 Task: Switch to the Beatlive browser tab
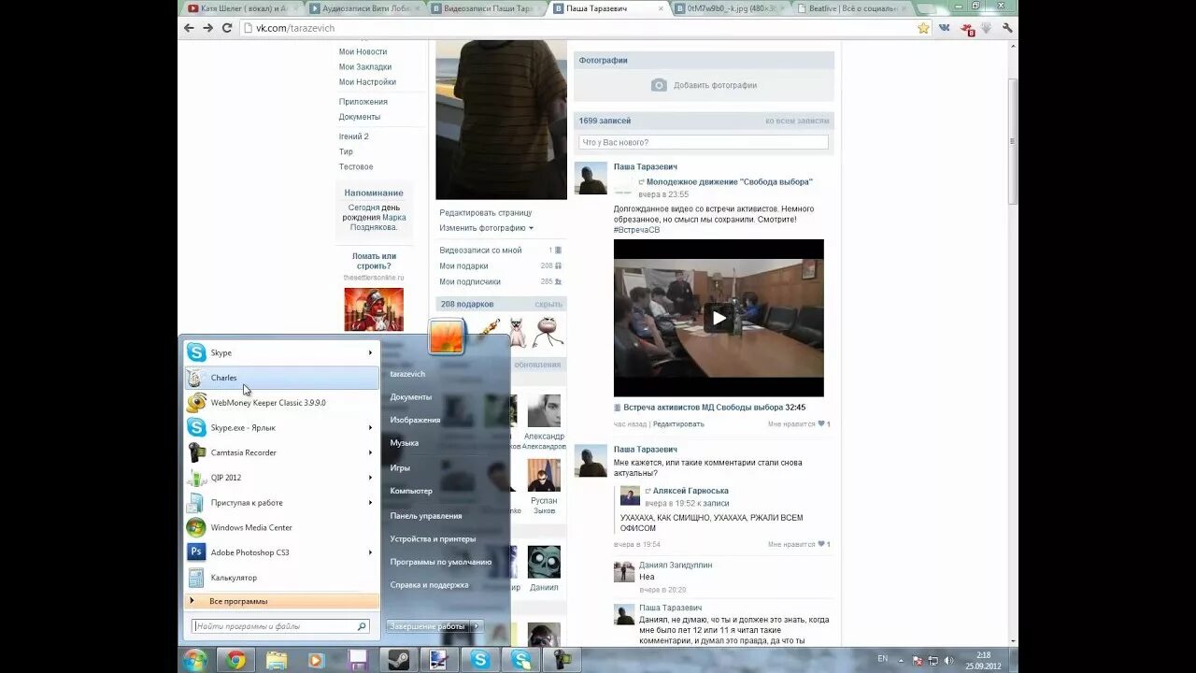[x=852, y=8]
